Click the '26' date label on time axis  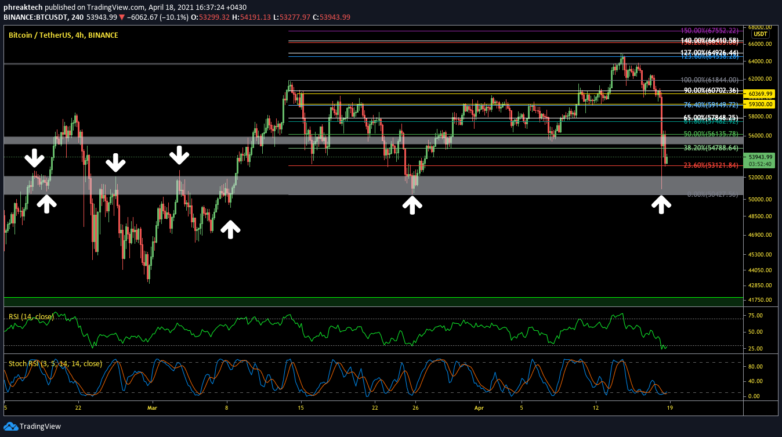point(415,408)
